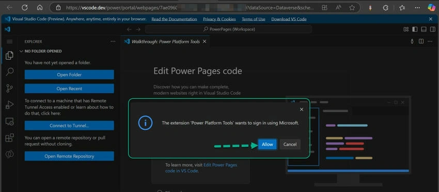Open Read the Documentation link

tap(174, 19)
